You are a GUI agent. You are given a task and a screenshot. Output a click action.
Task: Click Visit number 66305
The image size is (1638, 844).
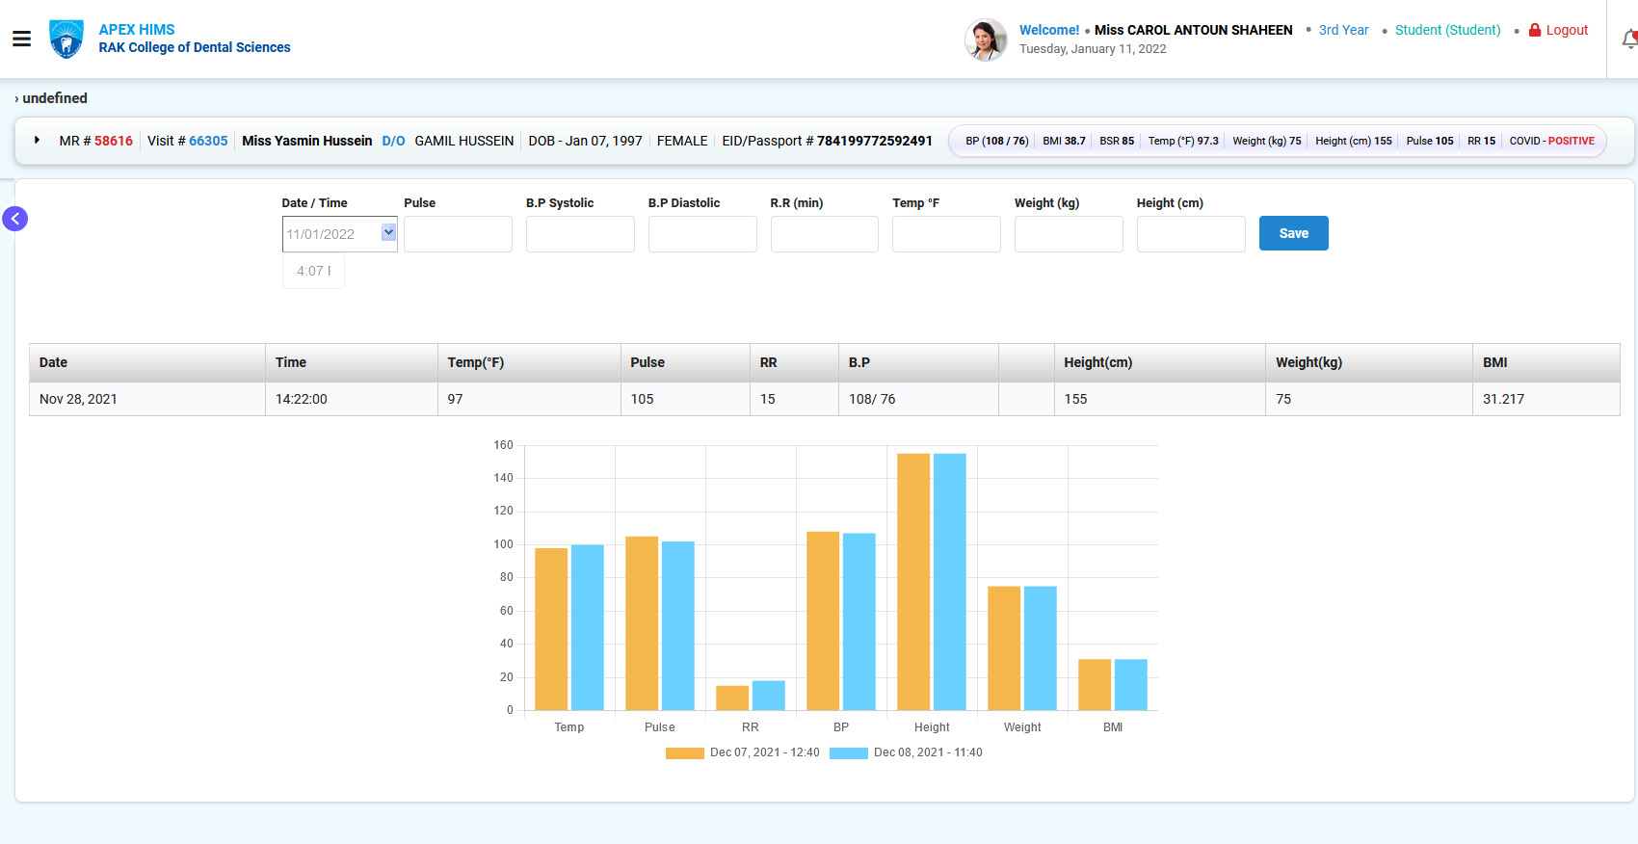click(208, 141)
